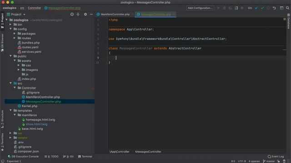Image resolution: width=291 pixels, height=163 pixels.
Task: Open the Git tool window tab
Action: pos(68,157)
